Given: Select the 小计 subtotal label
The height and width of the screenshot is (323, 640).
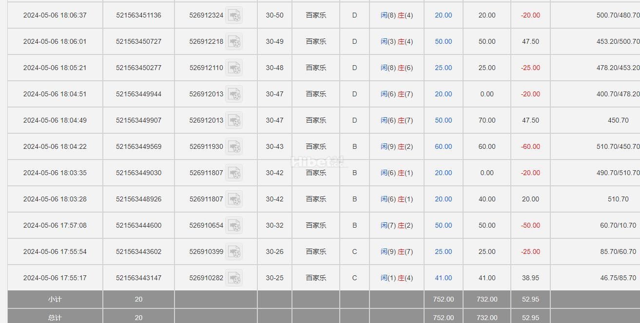Looking at the screenshot, I should pos(55,299).
